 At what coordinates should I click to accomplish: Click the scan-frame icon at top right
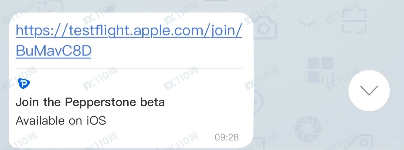point(354,21)
